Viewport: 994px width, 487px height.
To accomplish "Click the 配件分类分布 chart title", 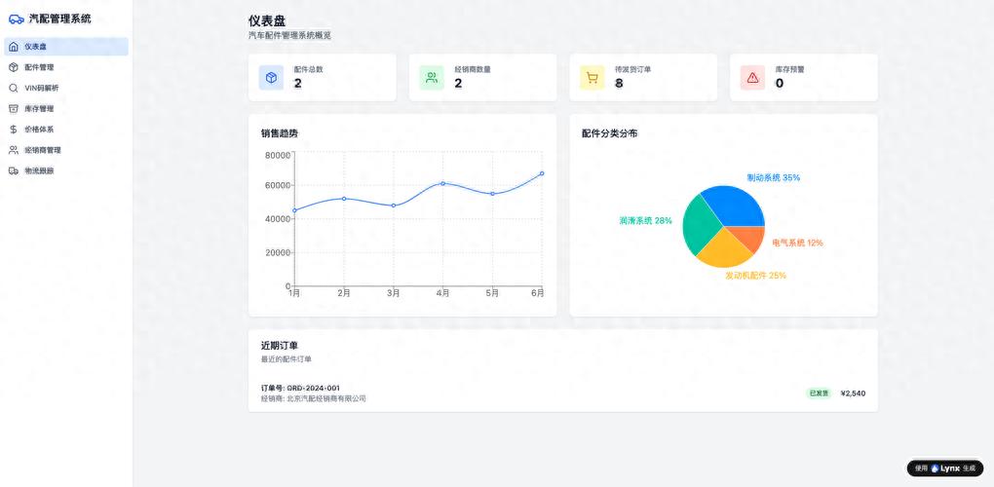I will pyautogui.click(x=610, y=133).
